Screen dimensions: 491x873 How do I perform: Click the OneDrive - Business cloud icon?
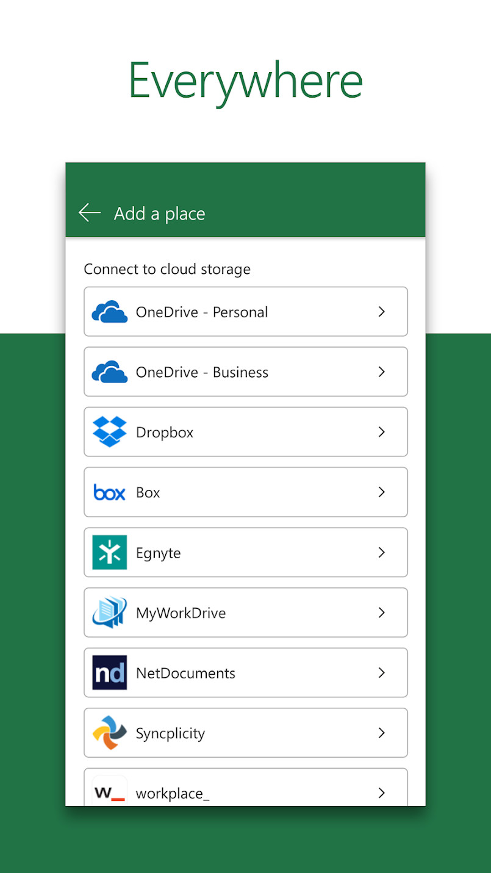pos(110,372)
